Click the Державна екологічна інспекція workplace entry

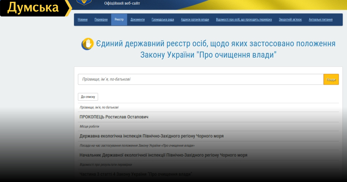152,136
